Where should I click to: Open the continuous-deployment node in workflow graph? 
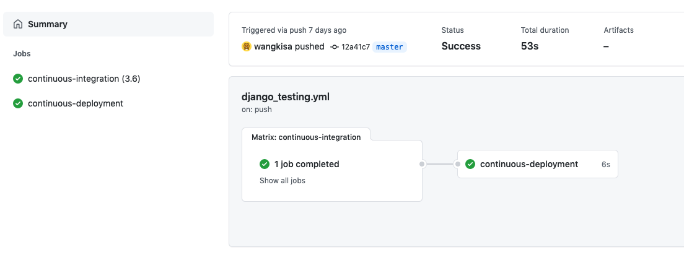click(529, 164)
